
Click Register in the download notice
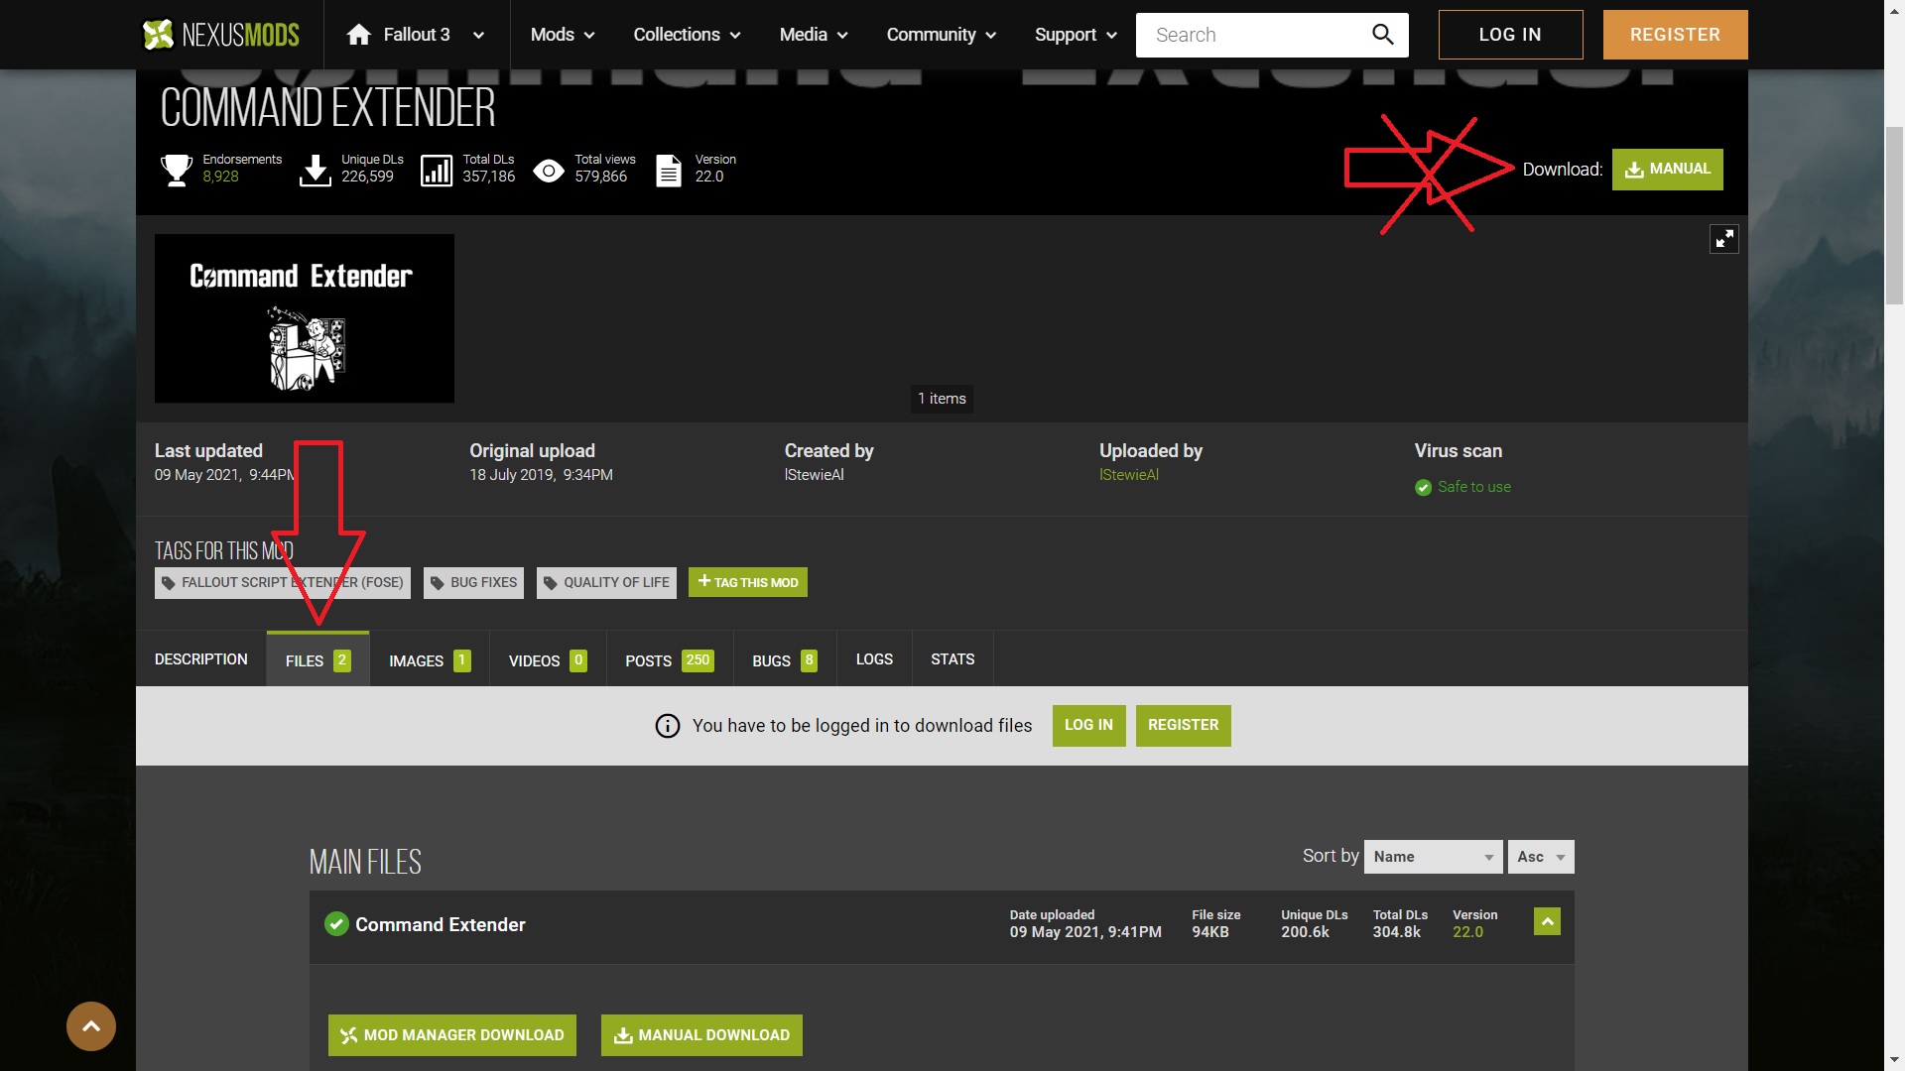(1183, 726)
